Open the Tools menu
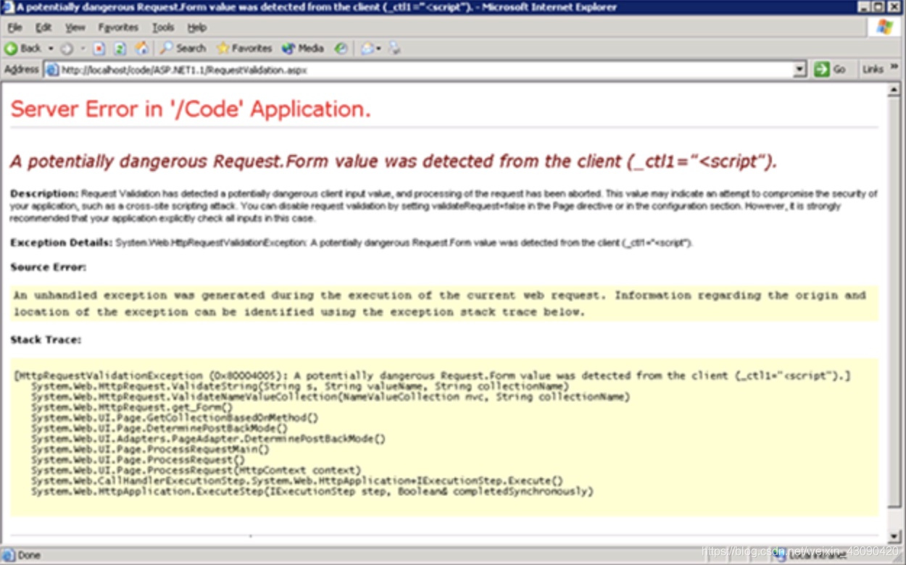 pos(162,28)
